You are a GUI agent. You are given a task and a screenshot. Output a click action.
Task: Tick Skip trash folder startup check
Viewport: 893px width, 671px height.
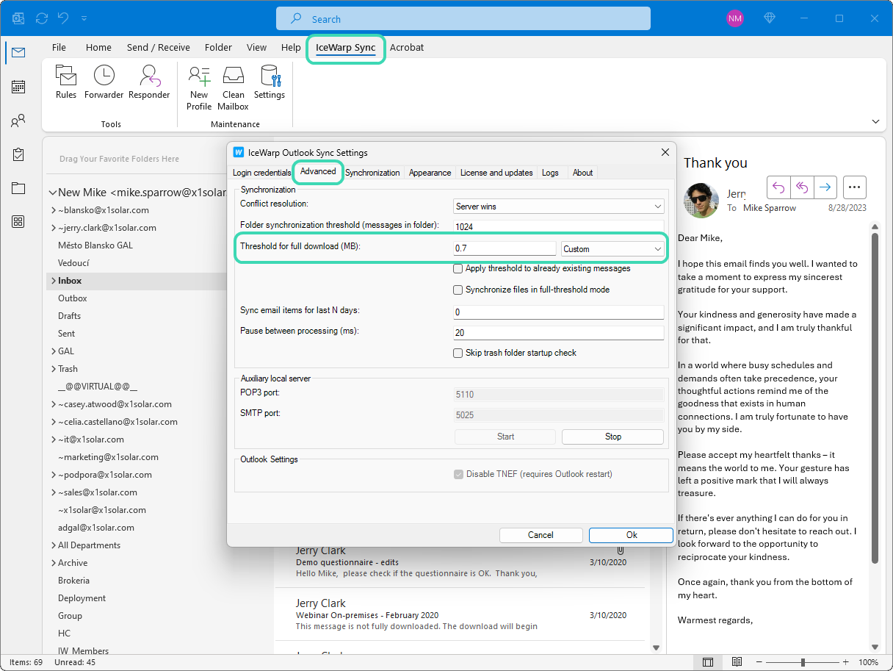click(x=458, y=354)
